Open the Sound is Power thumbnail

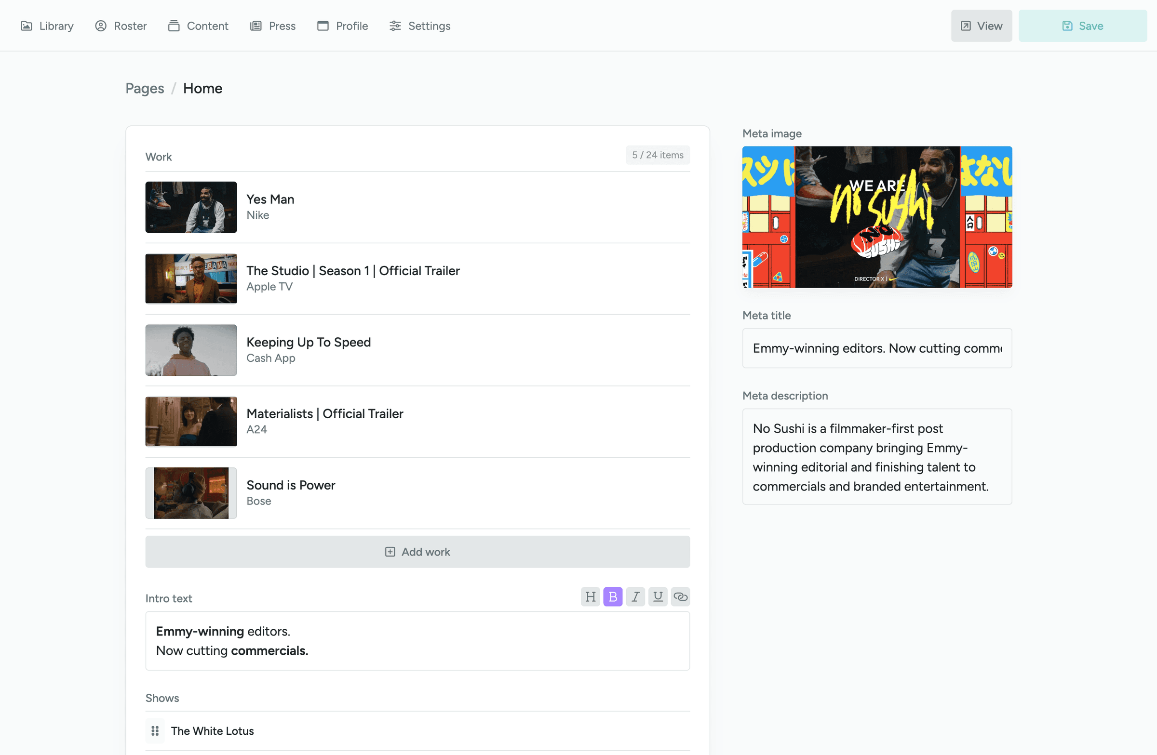(191, 493)
